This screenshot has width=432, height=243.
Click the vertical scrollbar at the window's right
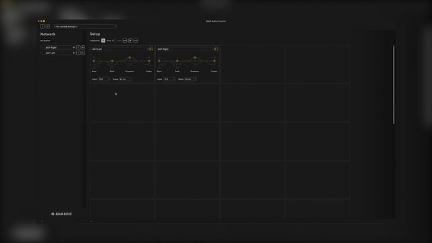coord(394,85)
